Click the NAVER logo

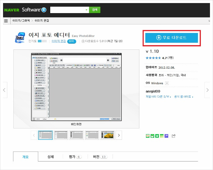pyautogui.click(x=12, y=10)
